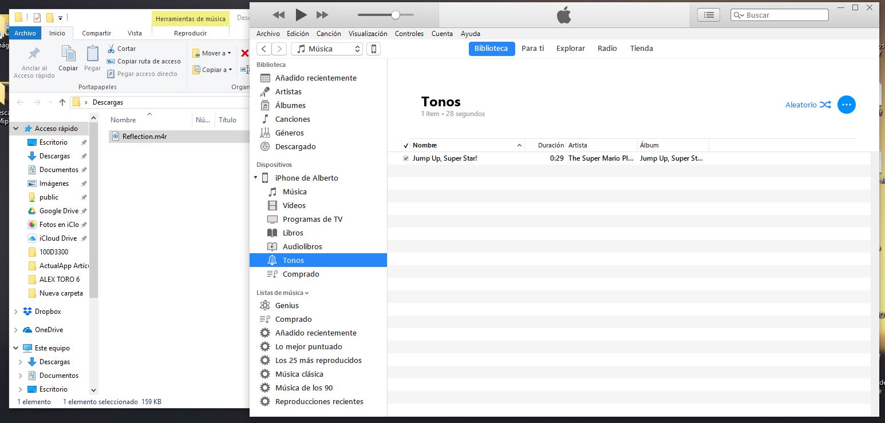Screen dimensions: 885x423
Task: Skip back to previous track in iTunes
Action: (279, 14)
